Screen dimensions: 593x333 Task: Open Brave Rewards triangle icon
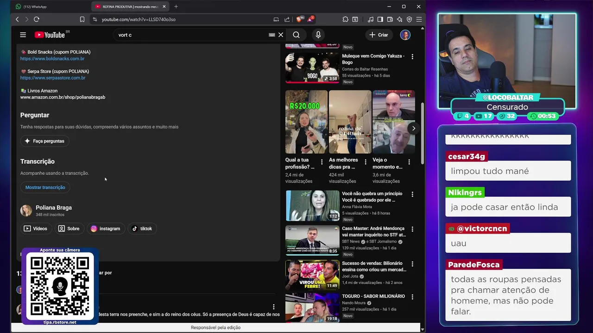(310, 19)
